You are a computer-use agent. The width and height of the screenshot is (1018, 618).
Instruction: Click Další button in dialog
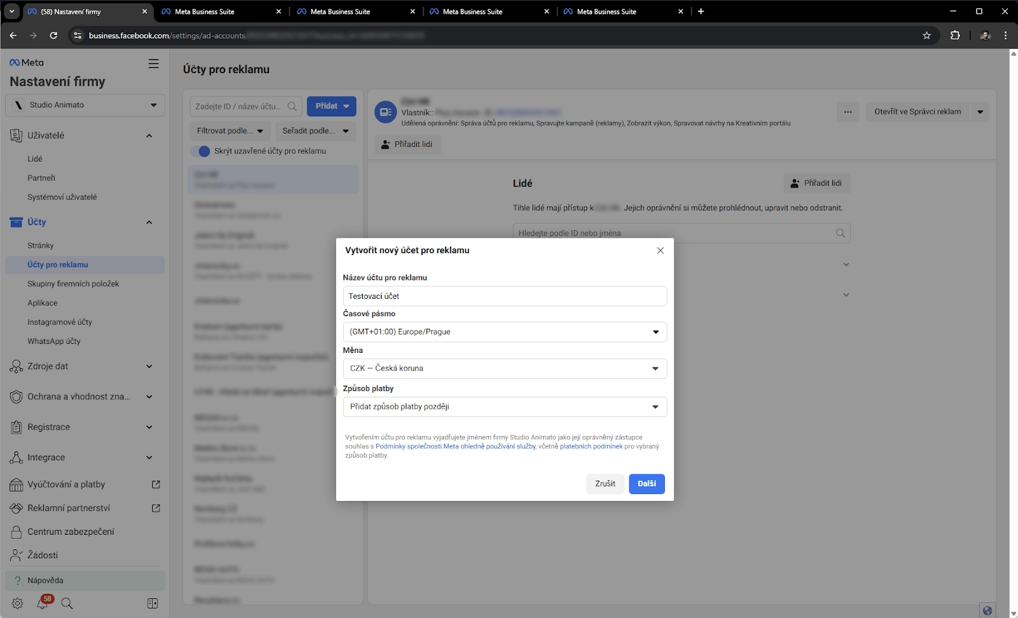(x=647, y=484)
